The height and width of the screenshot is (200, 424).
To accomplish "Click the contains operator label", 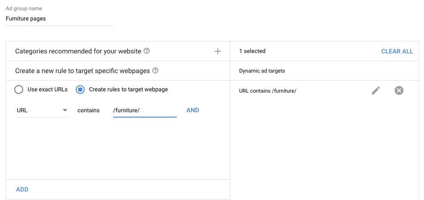I will 89,110.
